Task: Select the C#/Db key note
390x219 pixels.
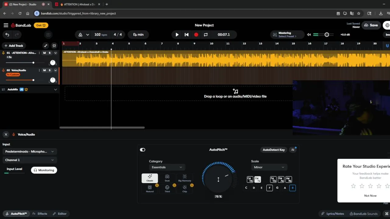Action: tap(250, 179)
